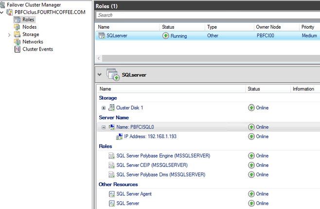This screenshot has width=320, height=209.
Task: Click the IP Address 192.168.1.193 resource icon
Action: coord(119,137)
